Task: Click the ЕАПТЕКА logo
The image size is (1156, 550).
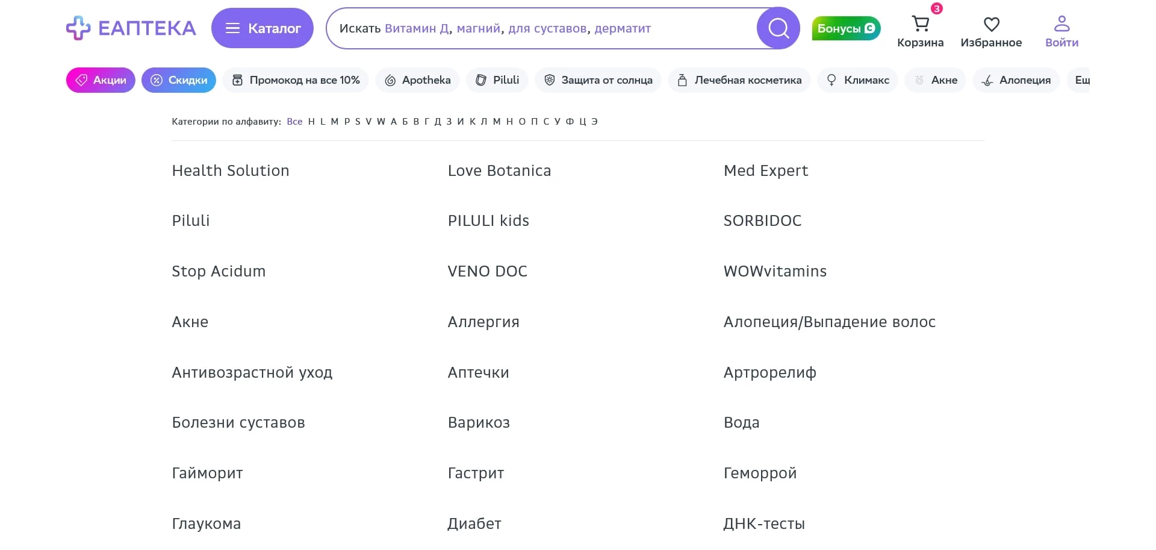Action: (131, 28)
